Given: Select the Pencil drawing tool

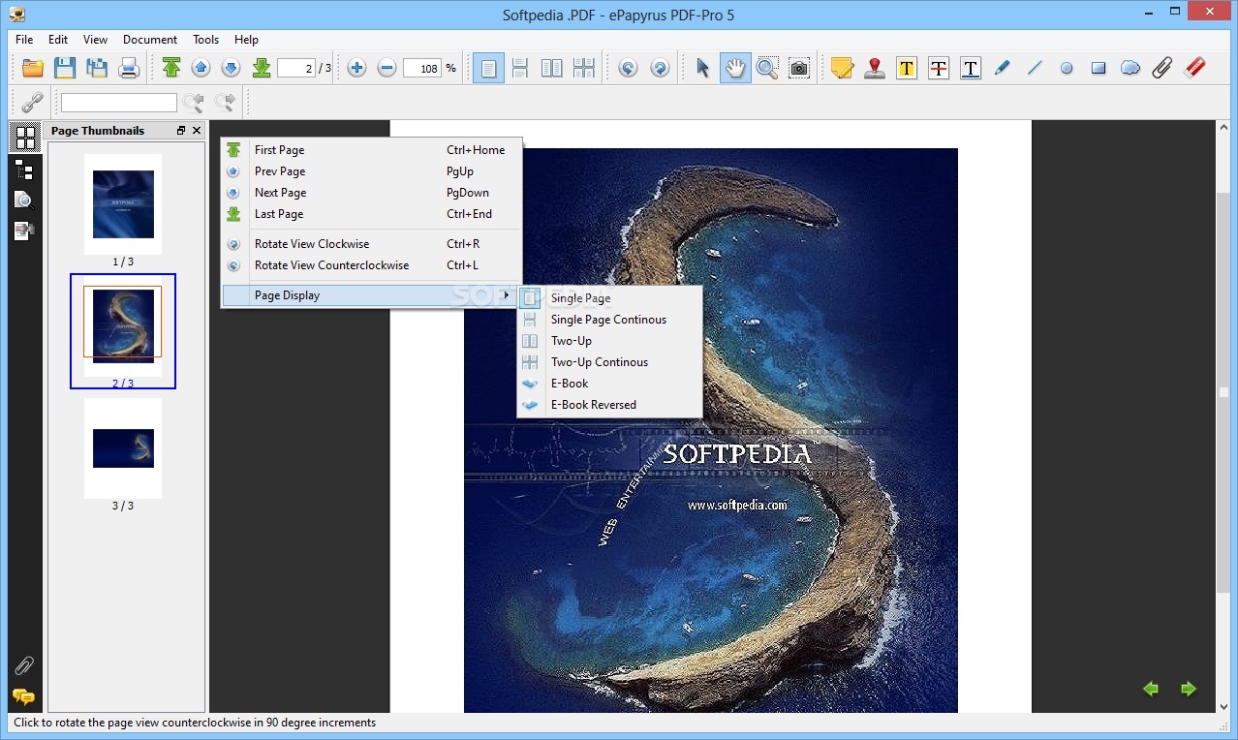Looking at the screenshot, I should (x=1003, y=68).
